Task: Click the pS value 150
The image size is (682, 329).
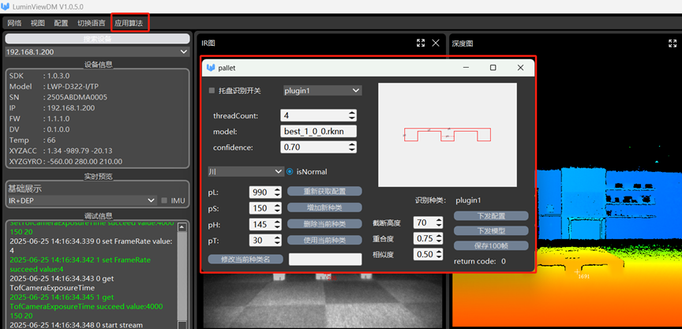Action: click(x=261, y=208)
